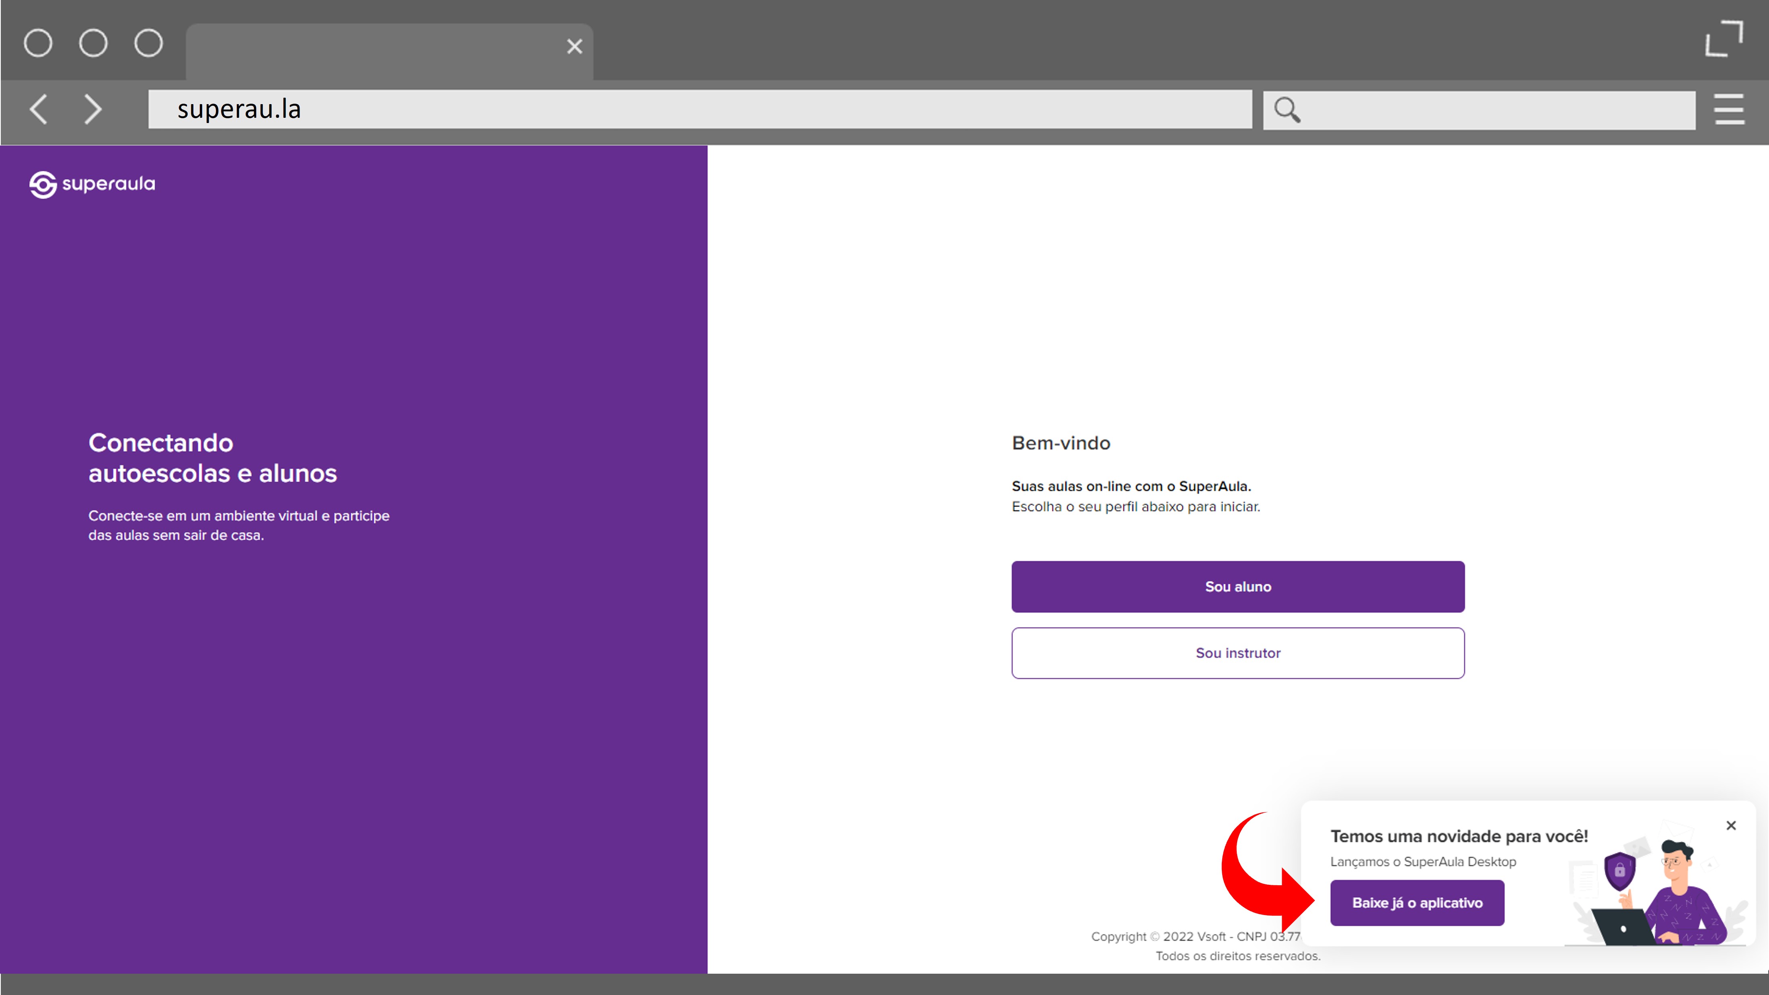Click the browser forward arrow
The image size is (1769, 995).
point(93,109)
